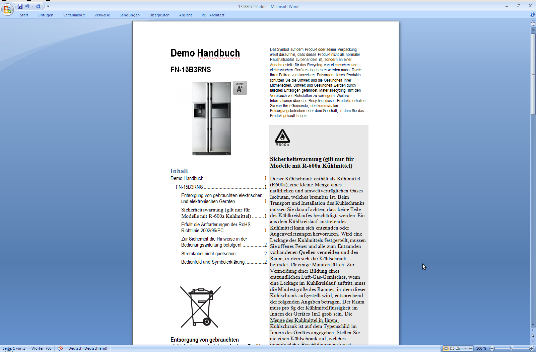The image size is (536, 352).
Task: Switch to Full Screen Reading view
Action: (452, 348)
